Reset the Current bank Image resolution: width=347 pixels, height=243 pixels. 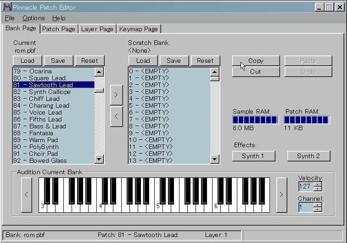pyautogui.click(x=90, y=61)
